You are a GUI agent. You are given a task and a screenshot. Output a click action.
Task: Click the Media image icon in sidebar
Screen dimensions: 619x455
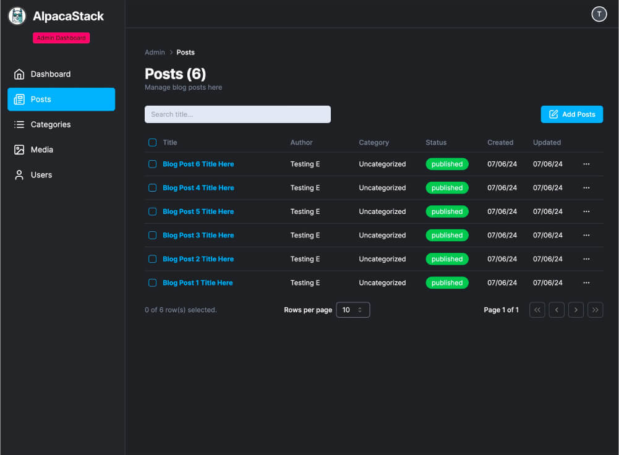[x=19, y=149]
